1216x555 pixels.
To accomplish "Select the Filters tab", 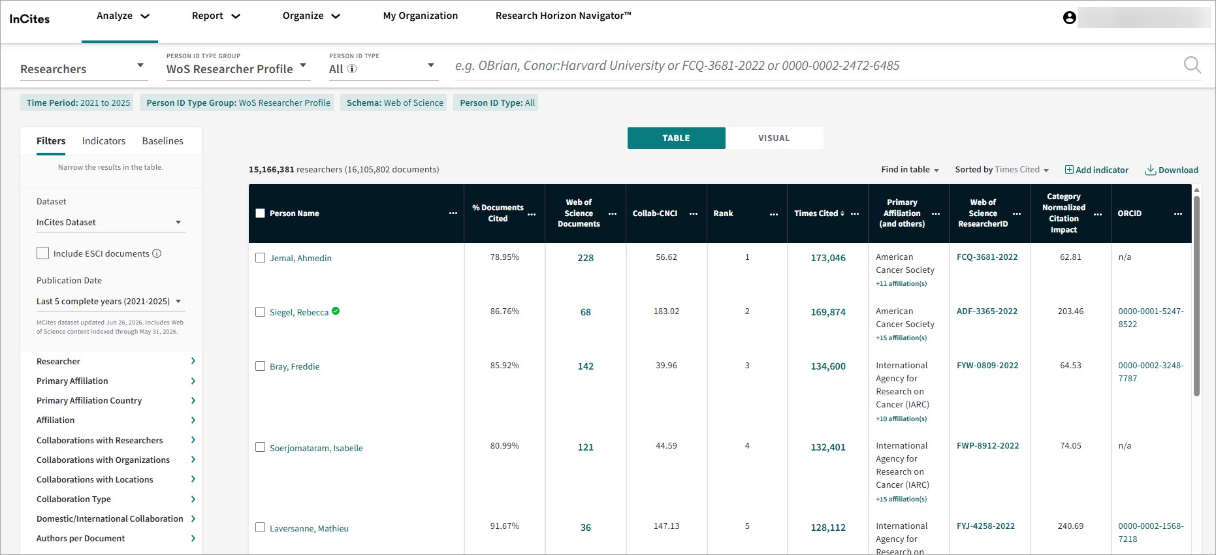I will pos(51,141).
